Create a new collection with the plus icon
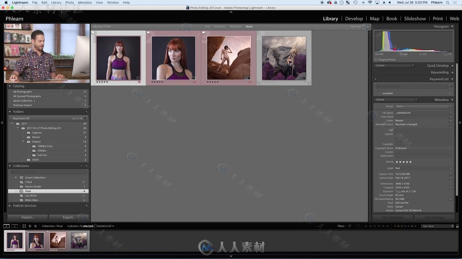This screenshot has width=462, height=259. tap(86, 166)
